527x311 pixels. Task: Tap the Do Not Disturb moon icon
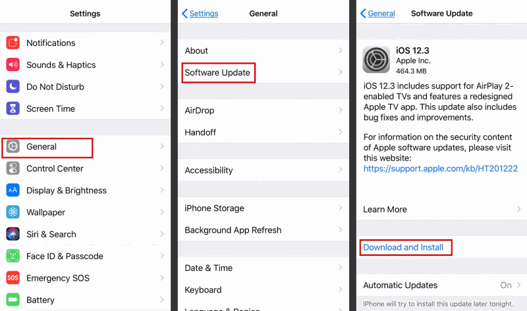pyautogui.click(x=13, y=87)
